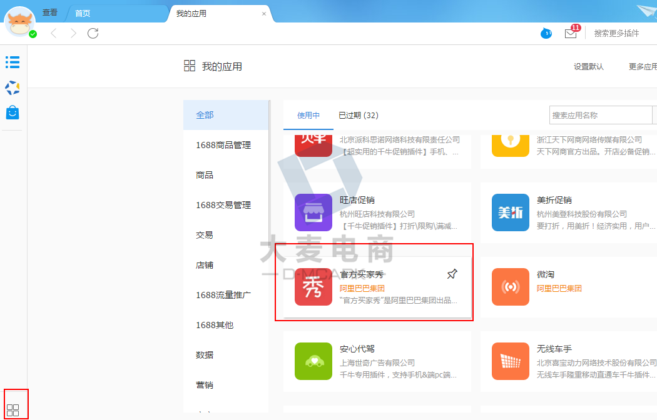Click the 美折促销 app title
This screenshot has height=420, width=657.
554,200
